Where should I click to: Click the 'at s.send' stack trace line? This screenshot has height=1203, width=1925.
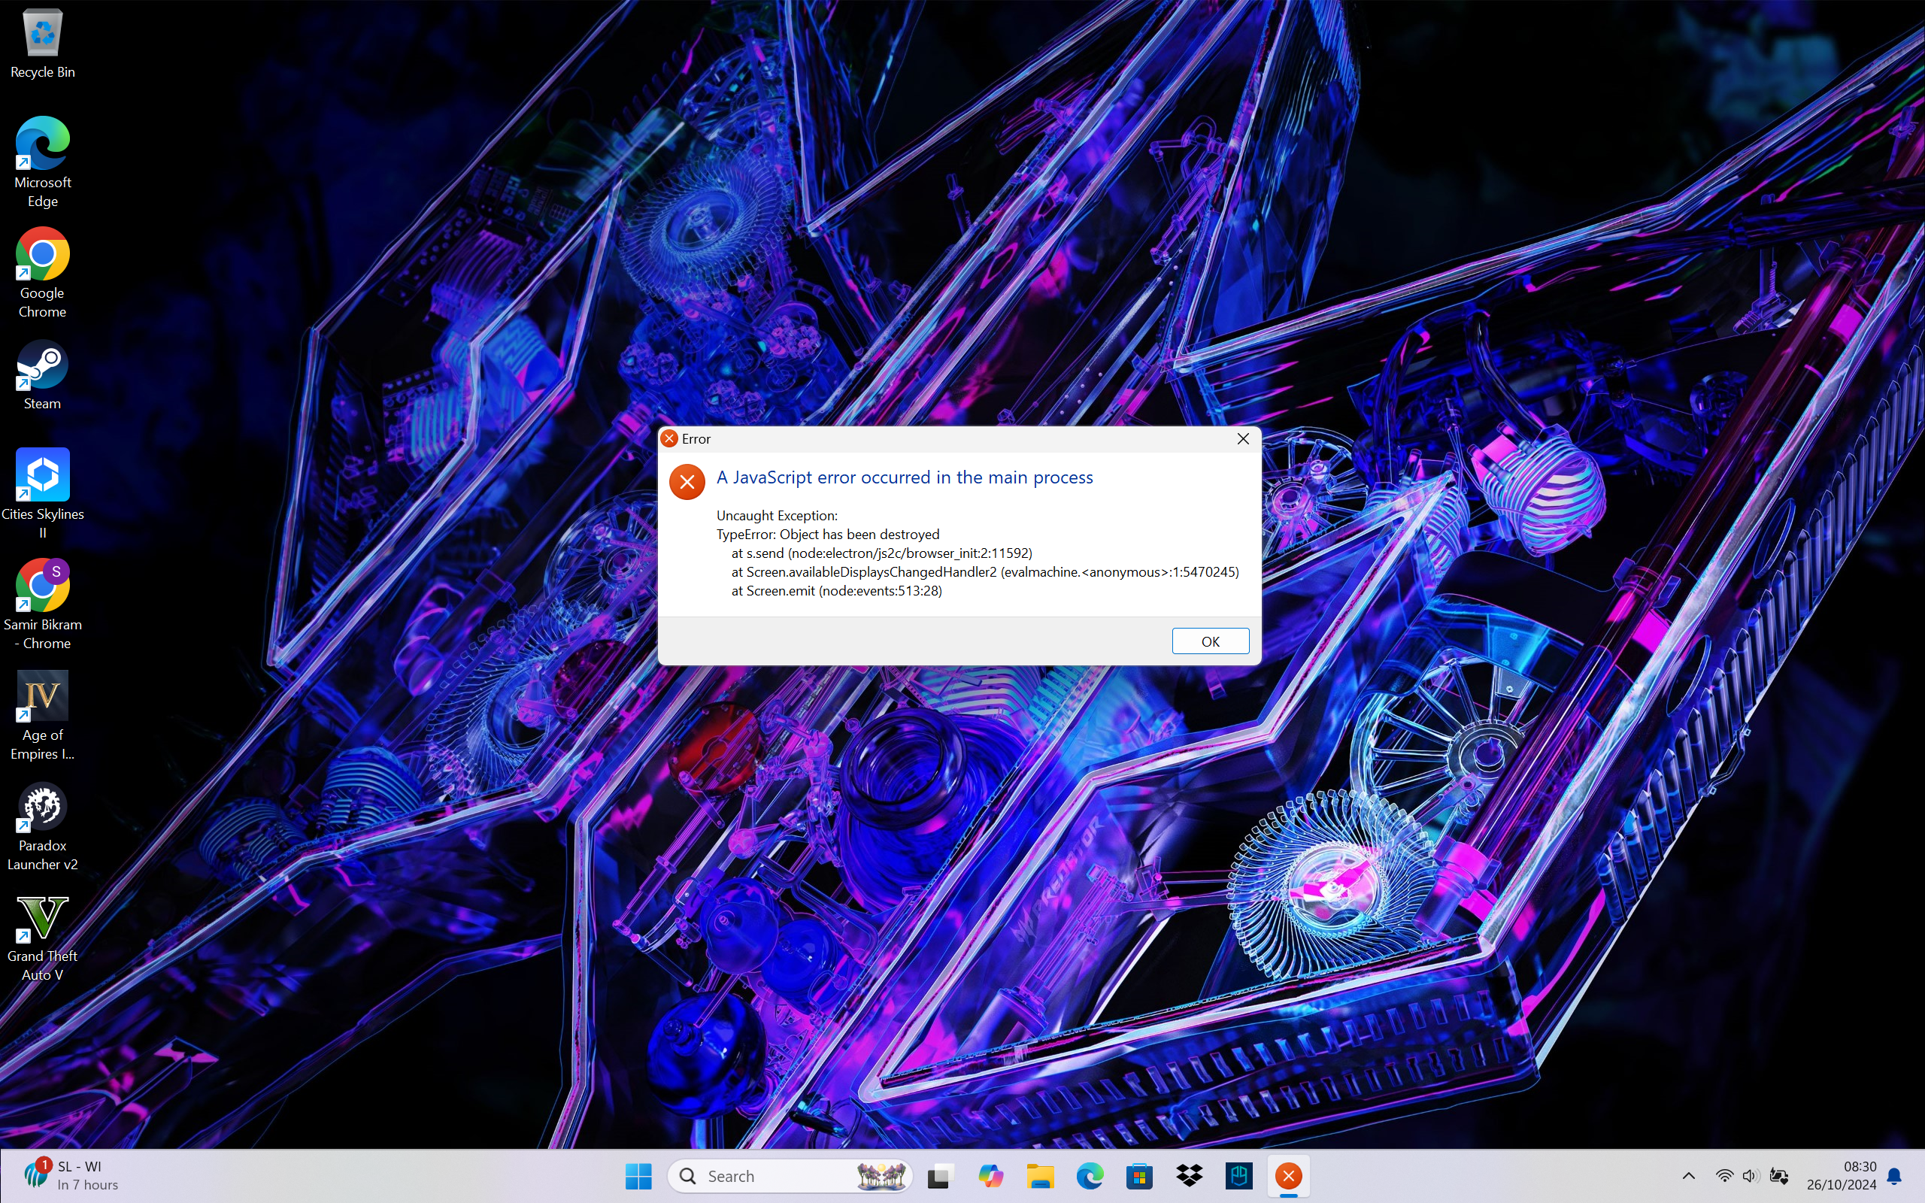881,553
